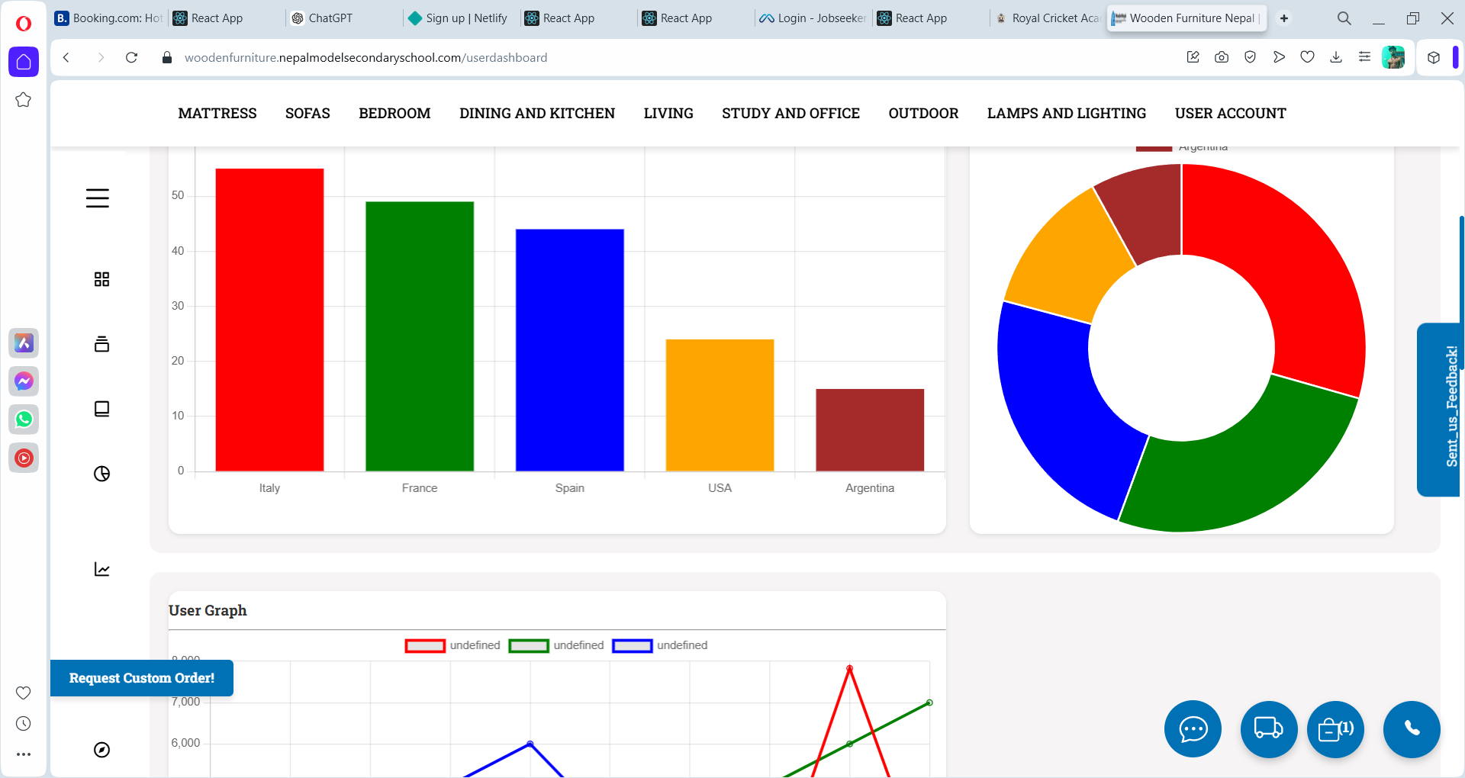This screenshot has width=1465, height=778.
Task: Open the SOFAS menu item
Action: [x=307, y=114]
